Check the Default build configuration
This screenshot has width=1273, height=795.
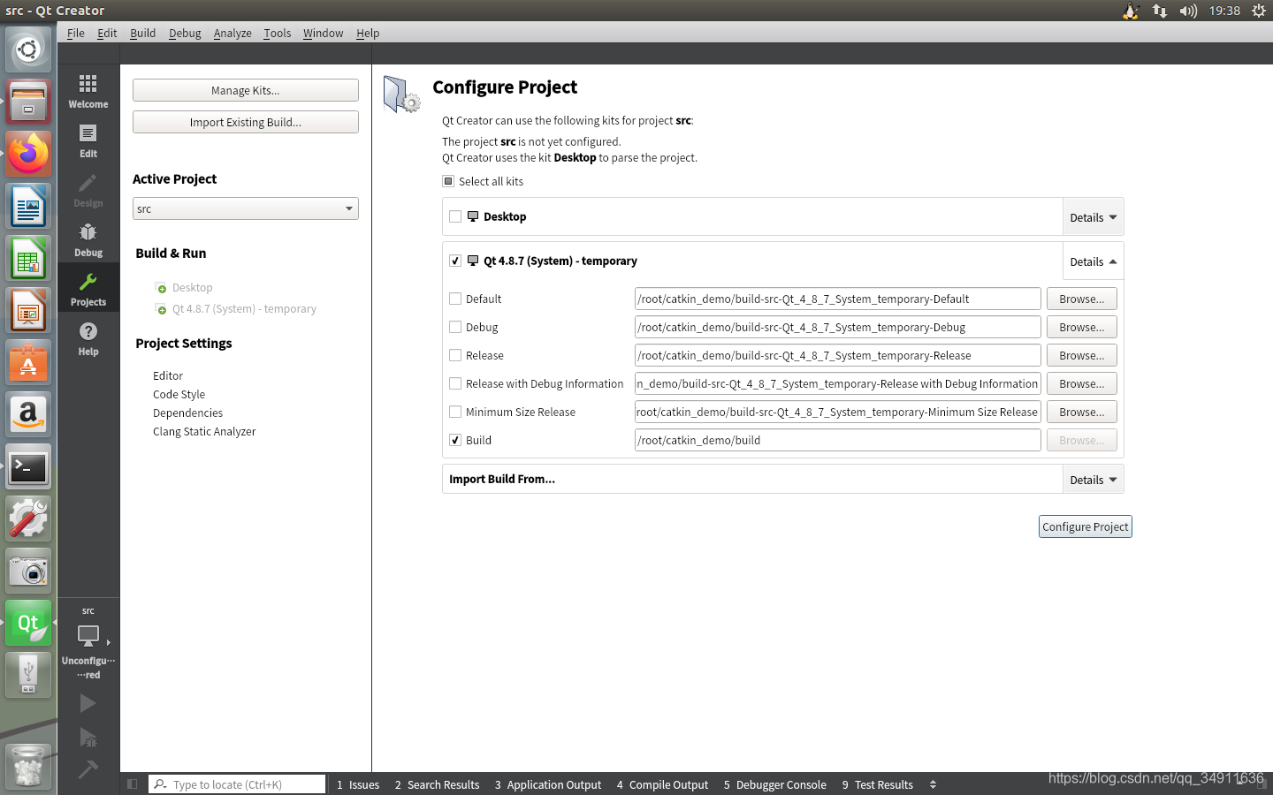[455, 299]
